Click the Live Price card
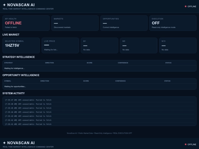 coord(60,45)
